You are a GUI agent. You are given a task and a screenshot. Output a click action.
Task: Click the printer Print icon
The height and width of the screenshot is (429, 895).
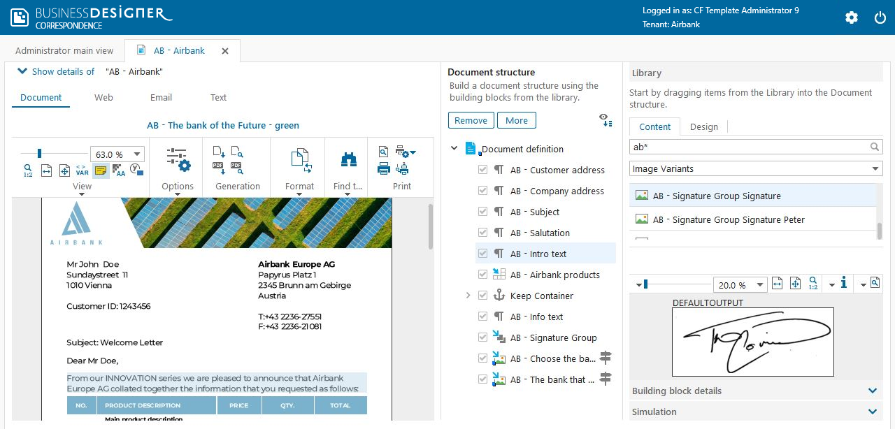click(383, 168)
